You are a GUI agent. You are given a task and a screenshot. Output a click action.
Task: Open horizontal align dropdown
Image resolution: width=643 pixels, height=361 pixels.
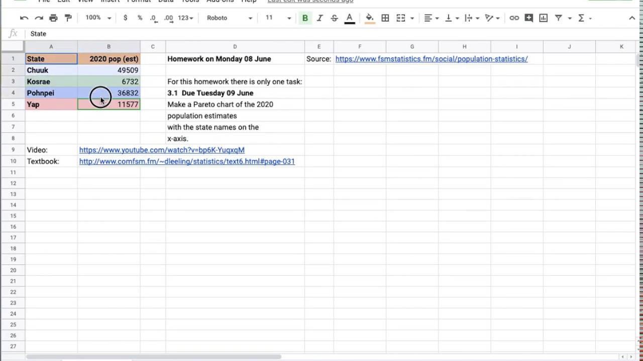(432, 18)
